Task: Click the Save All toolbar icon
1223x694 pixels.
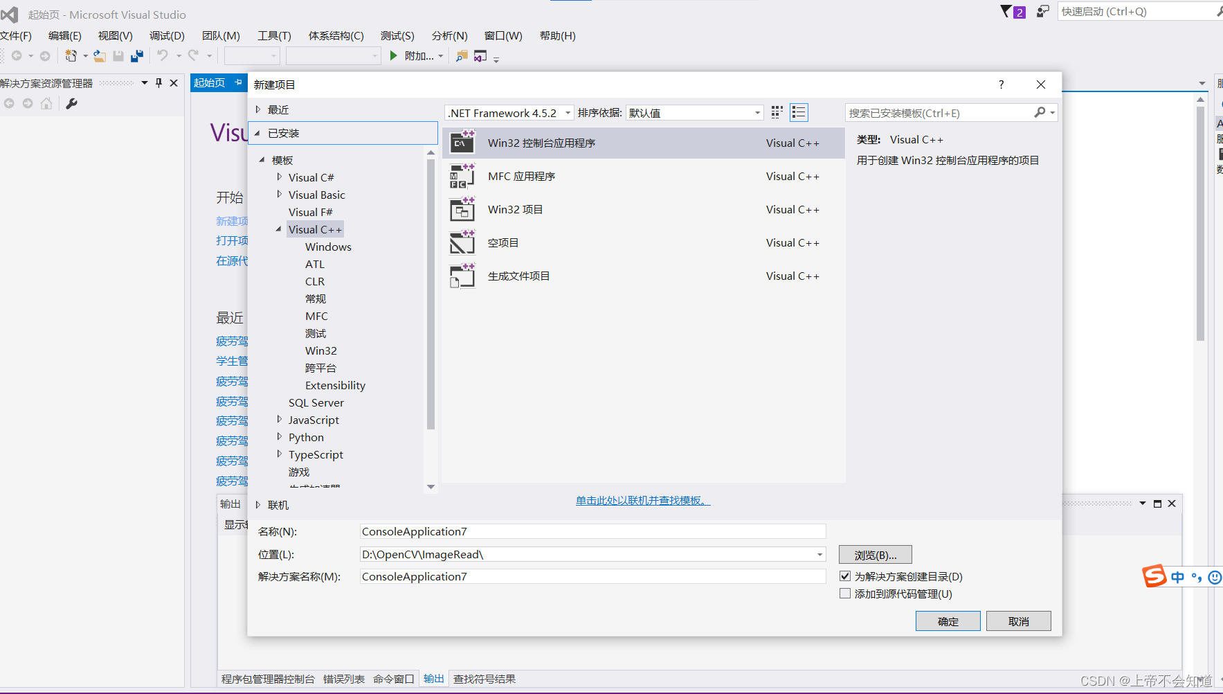Action: [137, 55]
